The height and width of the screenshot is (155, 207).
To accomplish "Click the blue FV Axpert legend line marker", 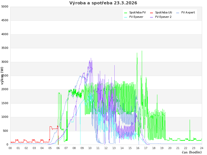I will pyautogui.click(x=178, y=13).
